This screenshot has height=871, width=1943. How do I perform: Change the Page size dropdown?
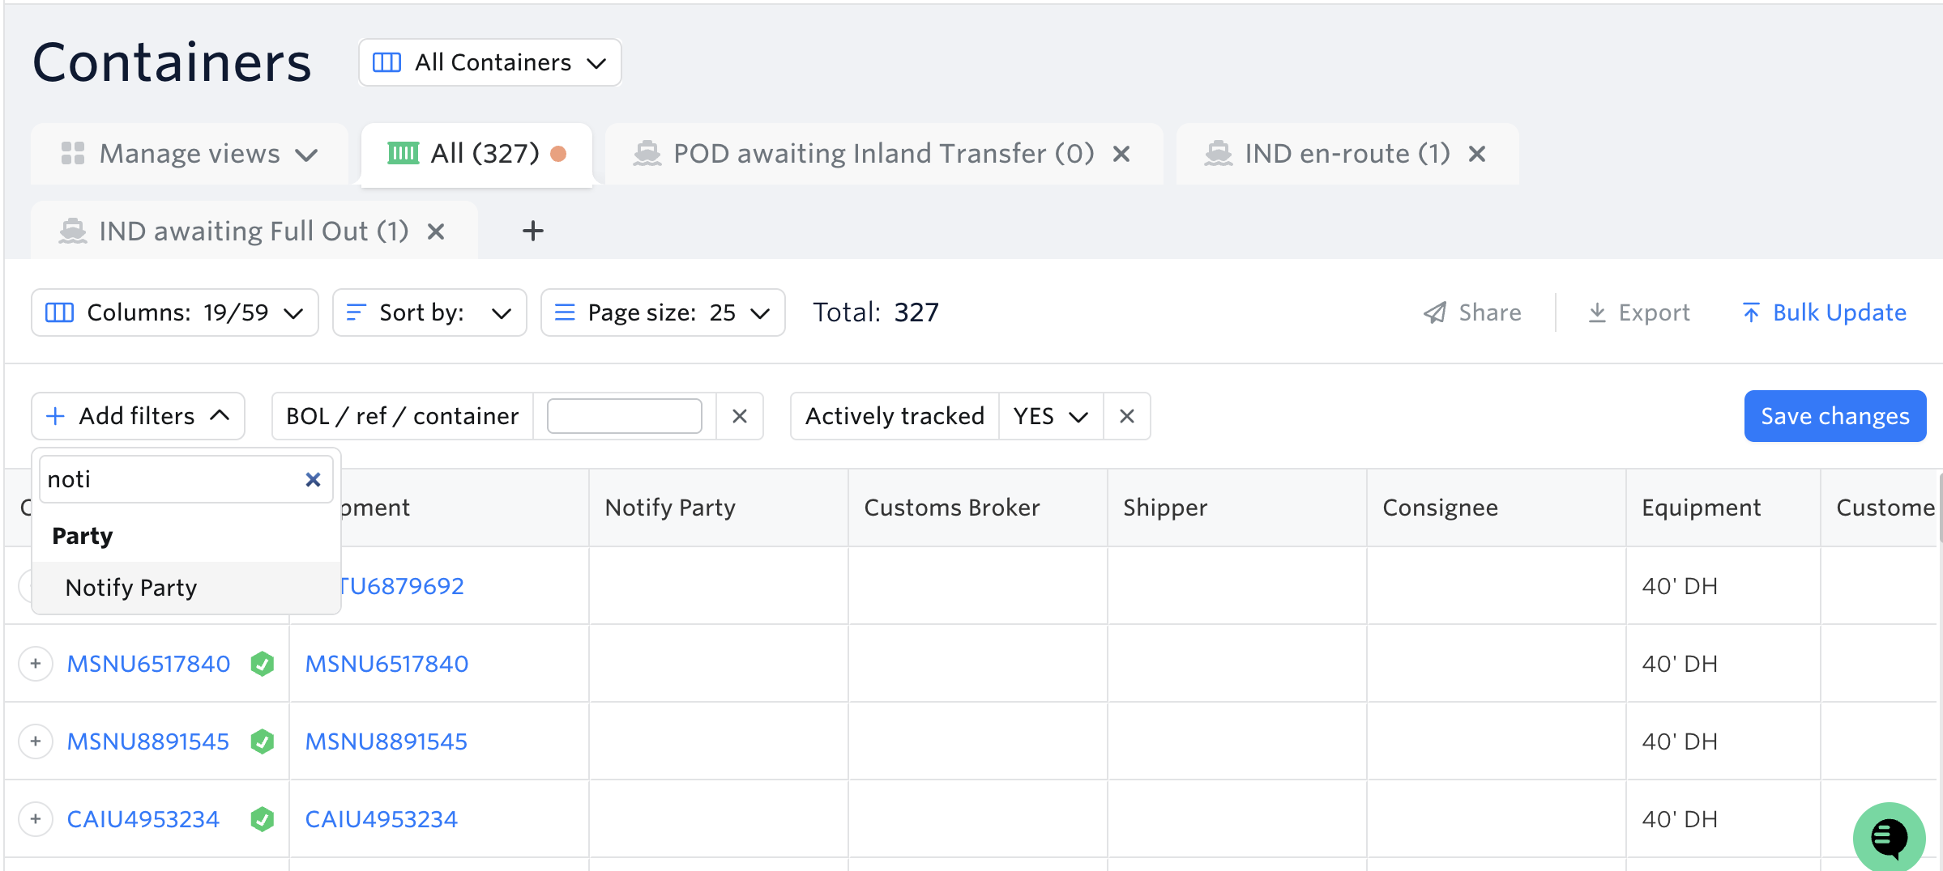(x=663, y=312)
